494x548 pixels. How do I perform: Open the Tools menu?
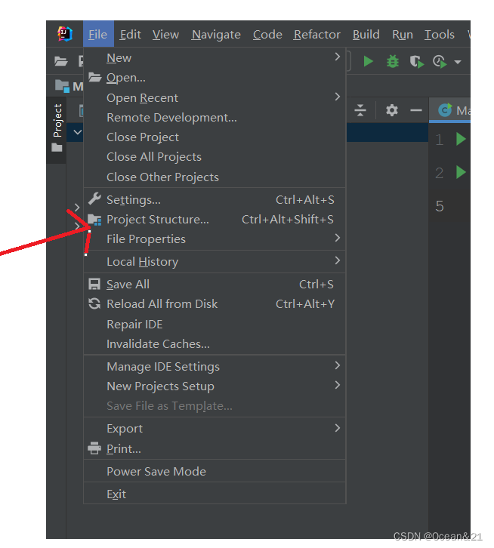(x=440, y=34)
